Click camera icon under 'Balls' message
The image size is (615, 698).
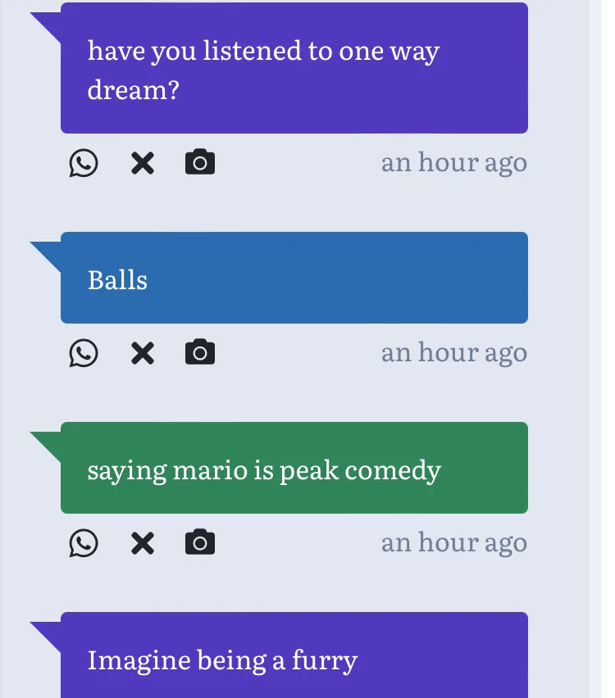click(x=200, y=353)
